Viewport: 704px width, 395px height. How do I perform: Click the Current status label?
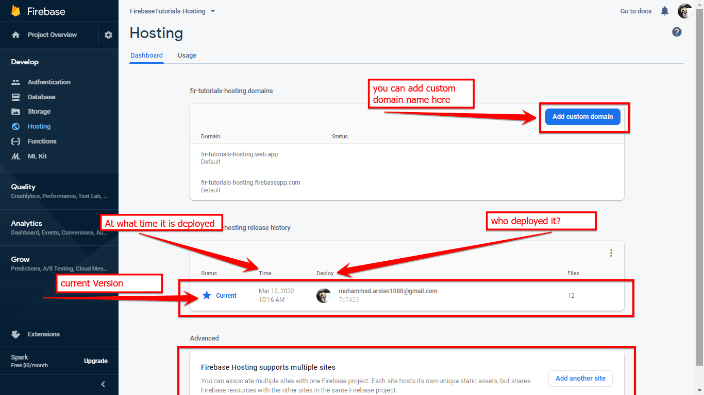(x=226, y=296)
